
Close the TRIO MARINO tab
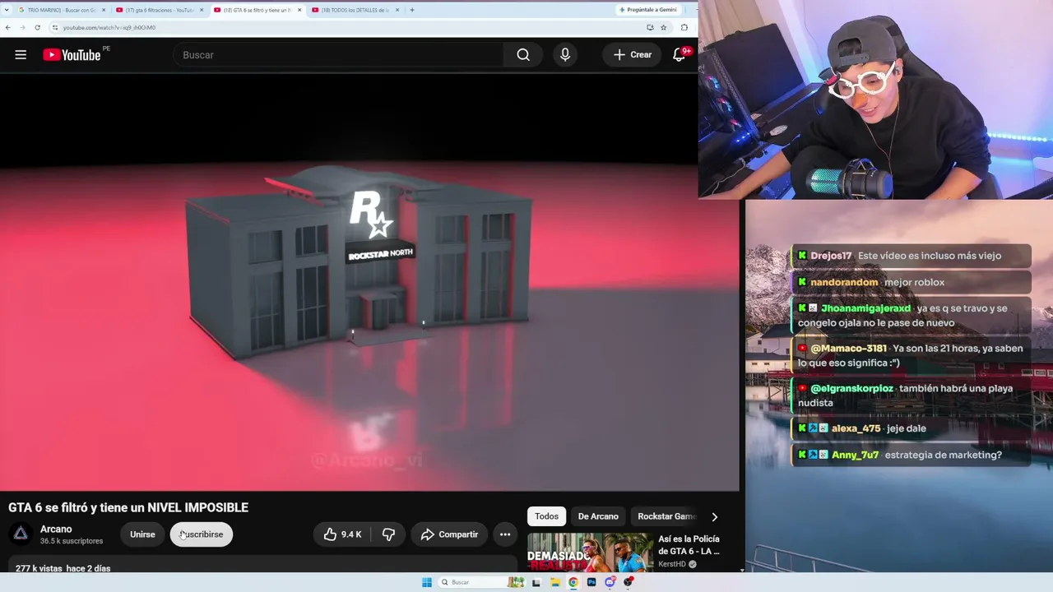pyautogui.click(x=104, y=10)
